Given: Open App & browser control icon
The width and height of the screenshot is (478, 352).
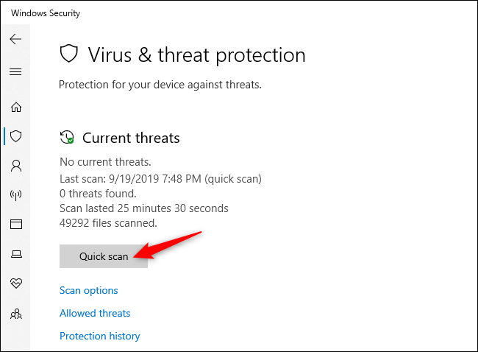Looking at the screenshot, I should [x=15, y=224].
